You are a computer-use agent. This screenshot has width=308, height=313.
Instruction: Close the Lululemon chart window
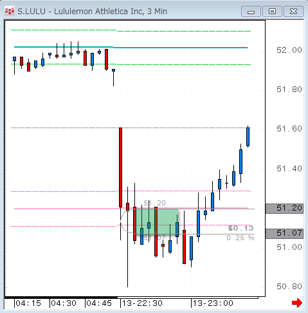pos(293,12)
